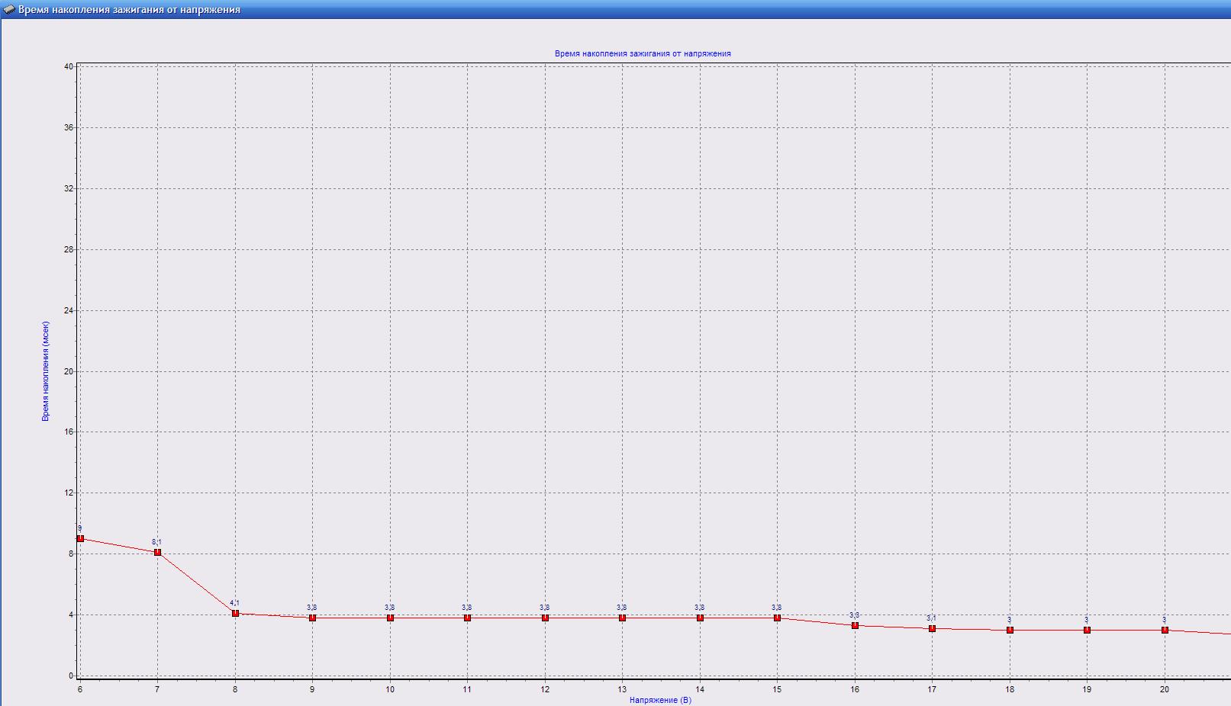Click the 4,1 marker at 8 volts

pyautogui.click(x=235, y=613)
